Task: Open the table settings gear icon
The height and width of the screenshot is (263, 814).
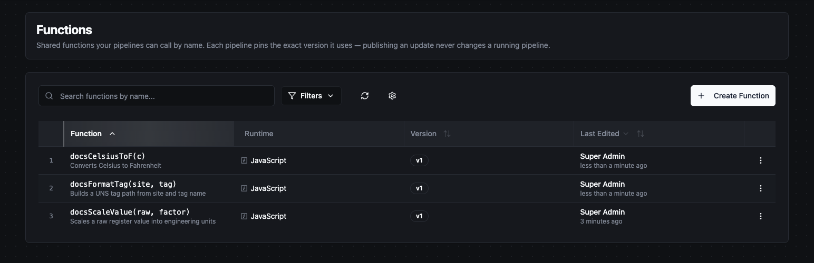Action: (392, 96)
